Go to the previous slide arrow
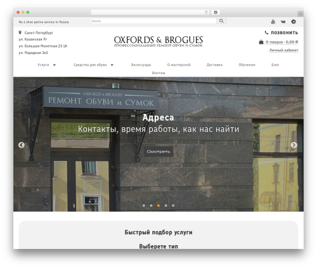317x268 pixels. point(22,145)
